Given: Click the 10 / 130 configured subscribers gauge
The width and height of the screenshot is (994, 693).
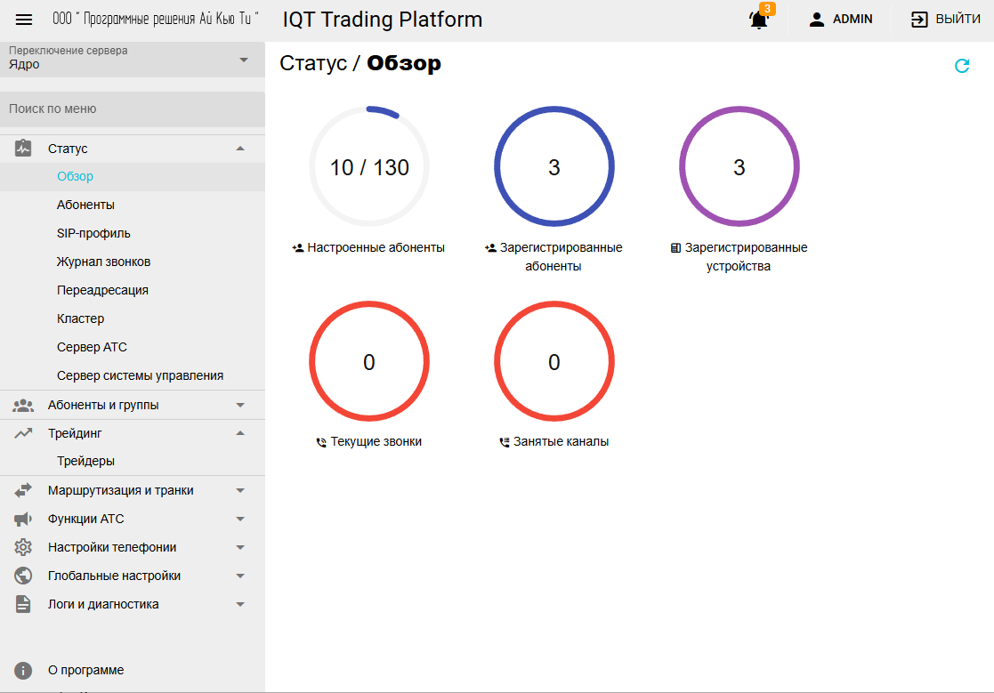Looking at the screenshot, I should [x=369, y=166].
